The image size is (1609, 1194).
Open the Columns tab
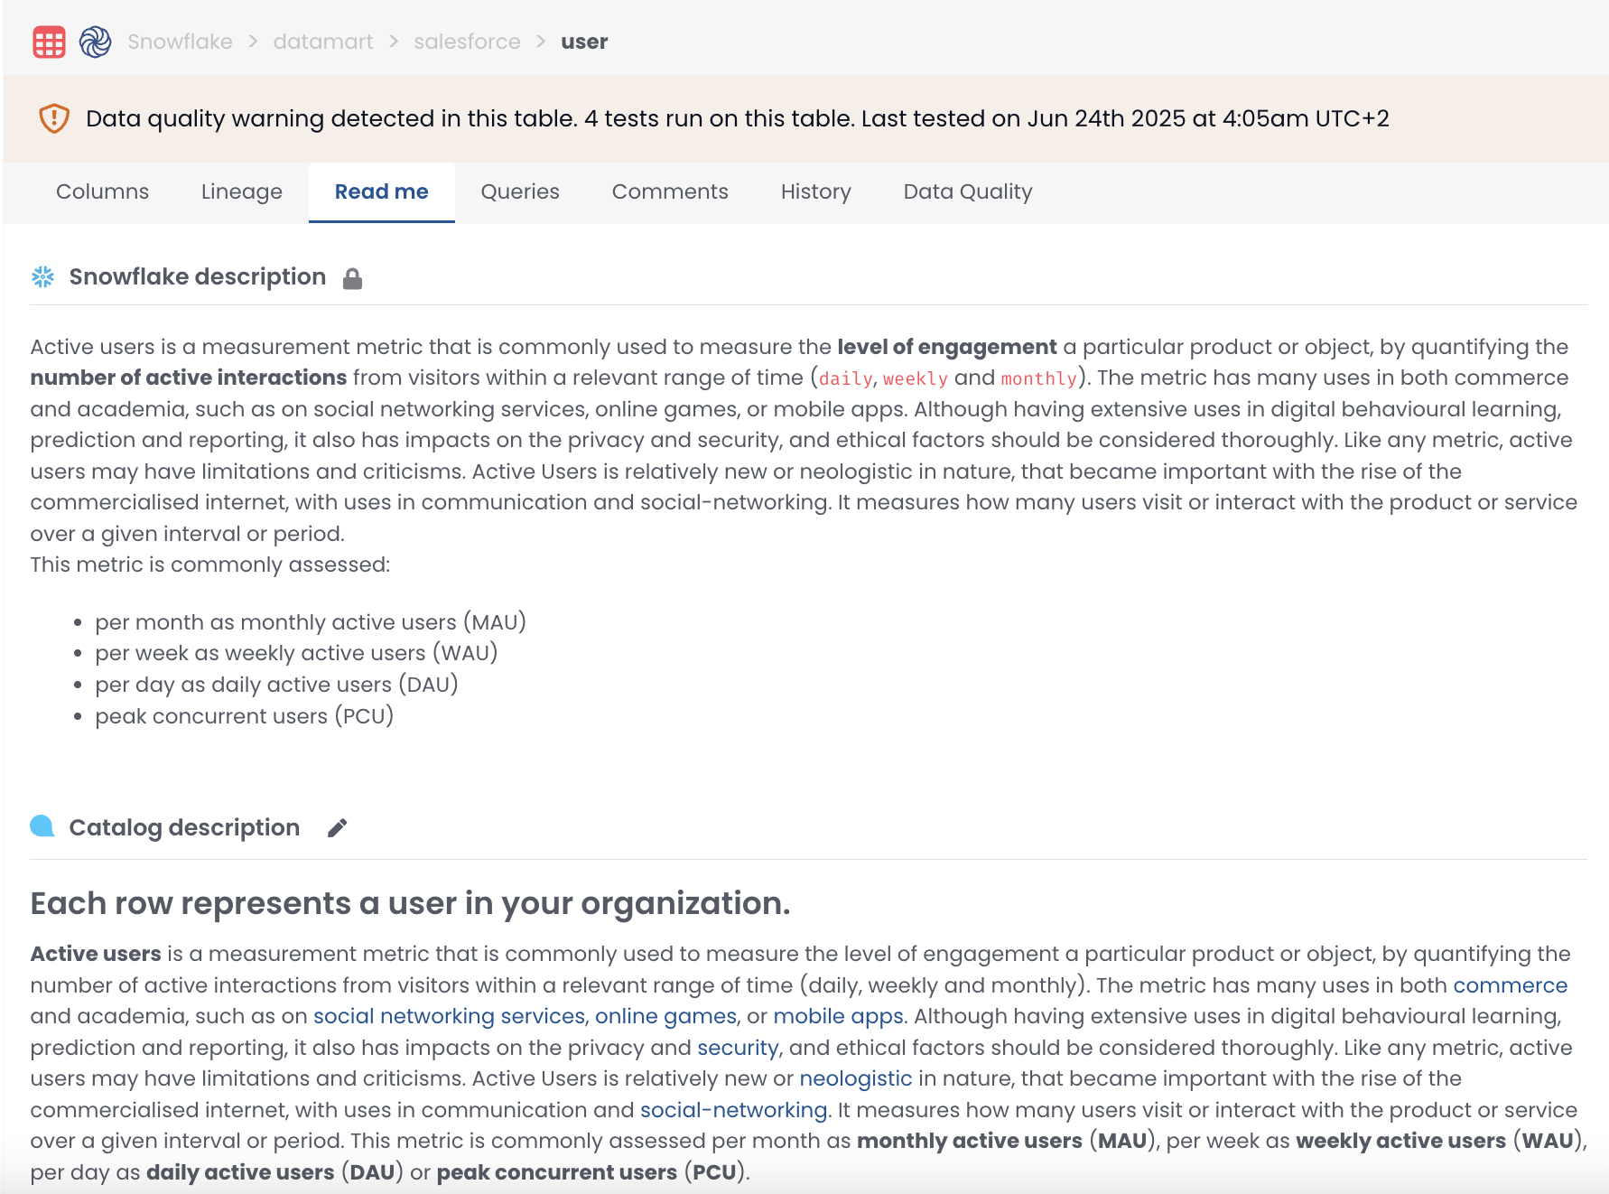pos(102,191)
